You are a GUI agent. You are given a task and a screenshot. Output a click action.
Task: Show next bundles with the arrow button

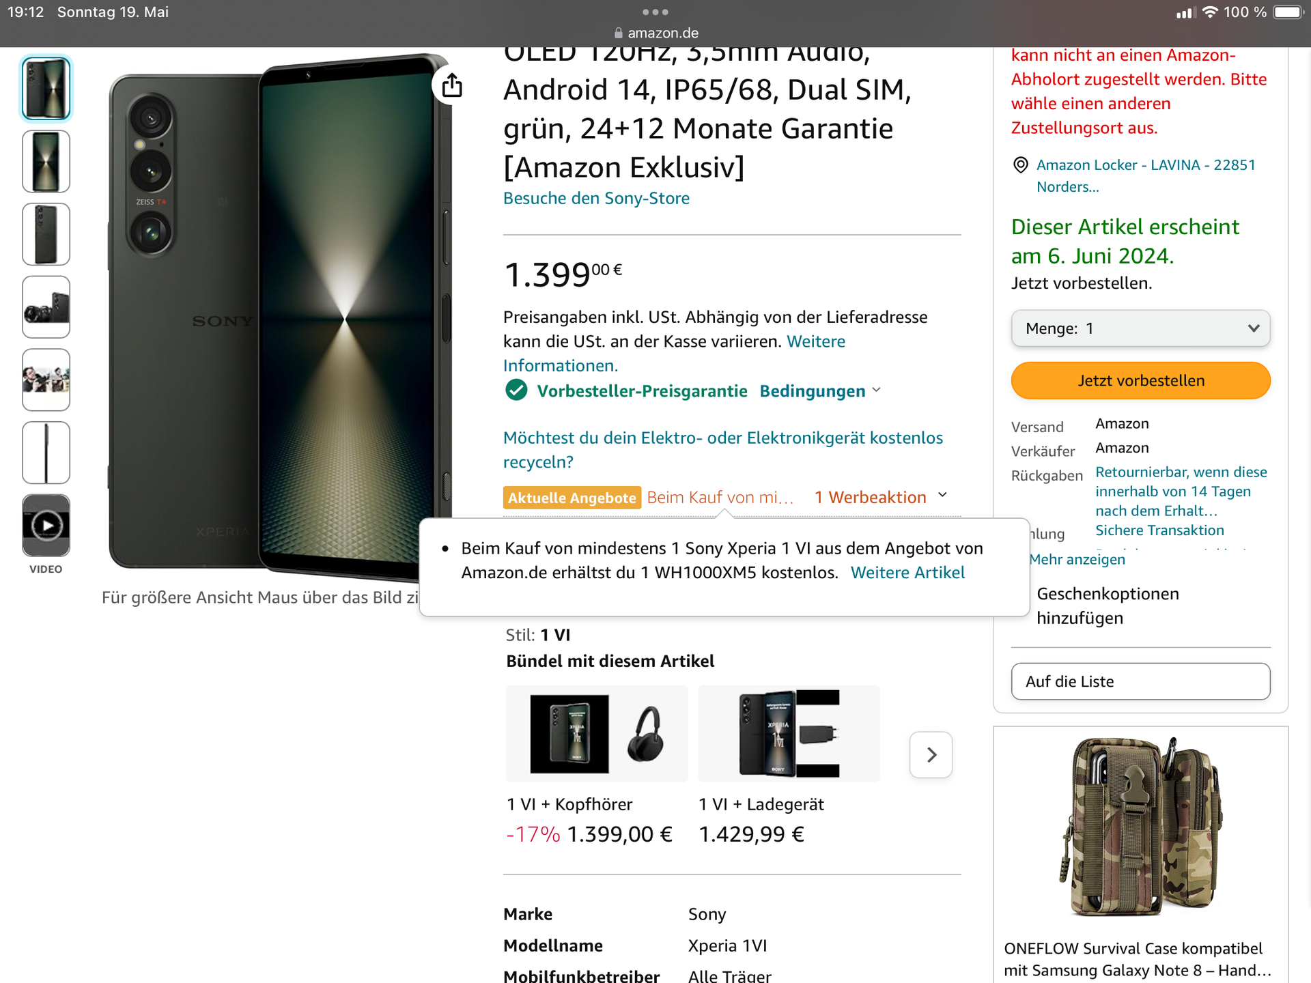click(x=931, y=754)
